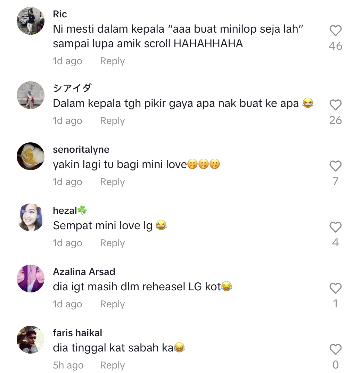Reply to Azalina Arsad's comment
This screenshot has width=362, height=373.
(112, 304)
